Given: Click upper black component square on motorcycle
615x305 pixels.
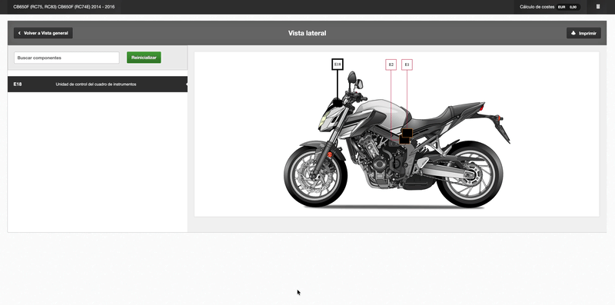Looking at the screenshot, I should (407, 133).
